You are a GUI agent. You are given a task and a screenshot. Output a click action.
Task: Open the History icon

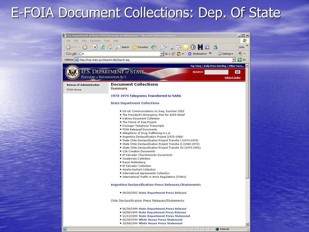click(154, 47)
